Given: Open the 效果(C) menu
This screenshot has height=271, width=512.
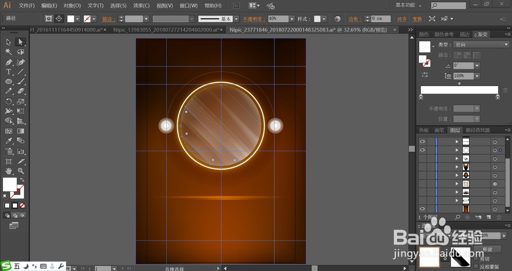Looking at the screenshot, I should pos(141,6).
